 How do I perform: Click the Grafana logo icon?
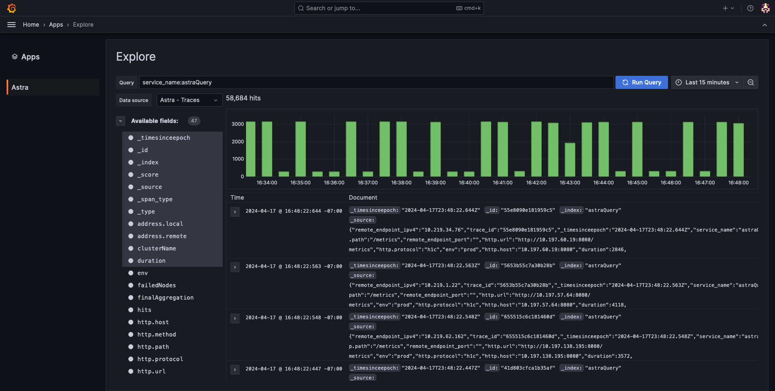pyautogui.click(x=11, y=8)
